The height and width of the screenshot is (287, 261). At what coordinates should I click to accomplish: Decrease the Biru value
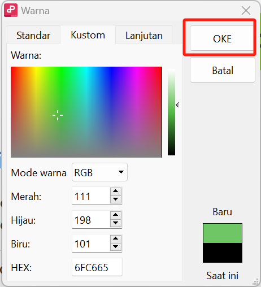[116, 247]
